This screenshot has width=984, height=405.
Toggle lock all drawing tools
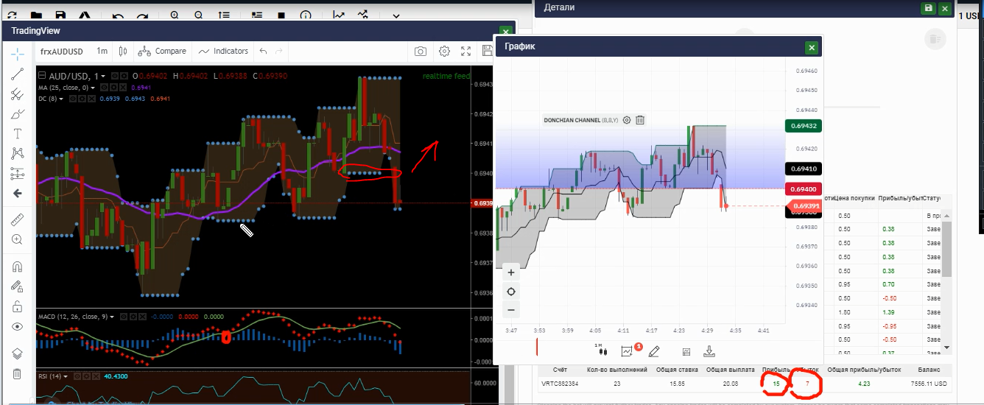click(18, 306)
